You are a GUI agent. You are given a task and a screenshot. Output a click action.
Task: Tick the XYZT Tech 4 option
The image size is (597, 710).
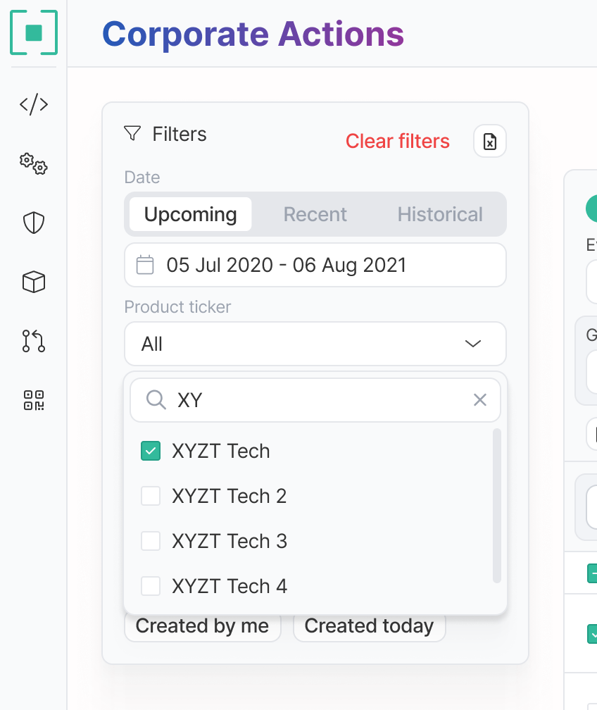[x=151, y=586]
